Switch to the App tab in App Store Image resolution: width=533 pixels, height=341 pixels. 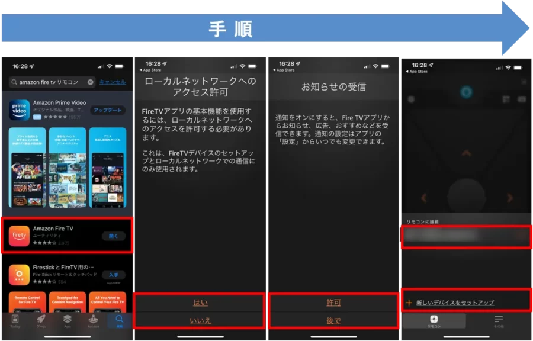tap(68, 321)
